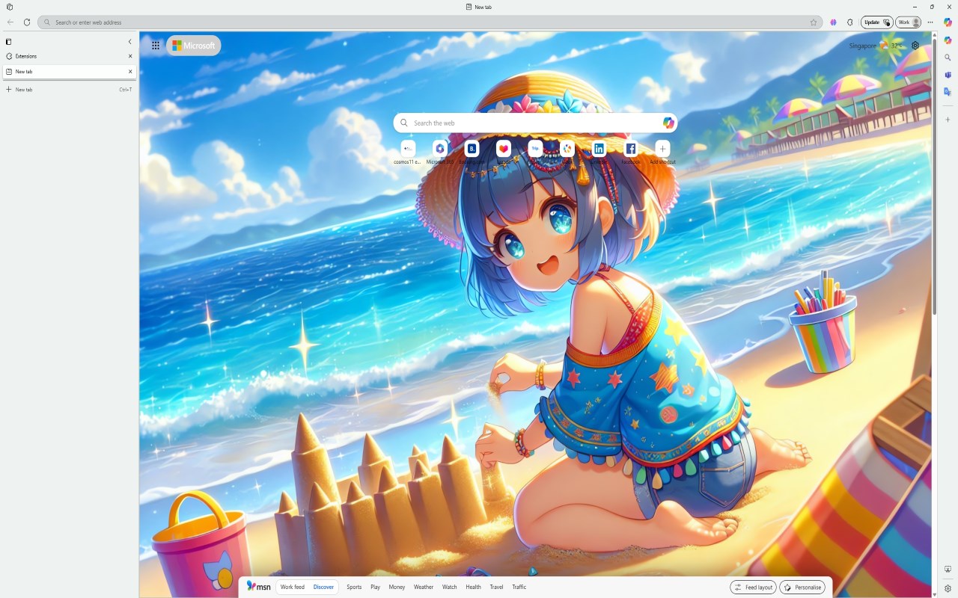
Task: Open the Work profile button
Action: coord(908,22)
